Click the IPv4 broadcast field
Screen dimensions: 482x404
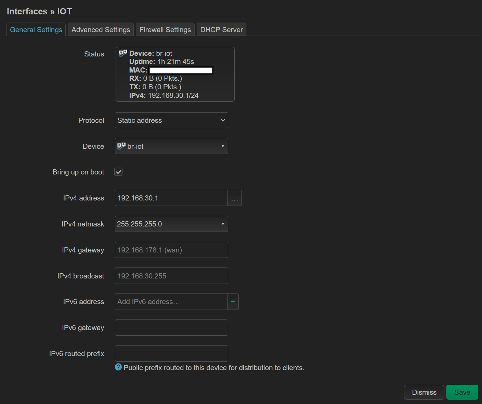[x=171, y=275]
